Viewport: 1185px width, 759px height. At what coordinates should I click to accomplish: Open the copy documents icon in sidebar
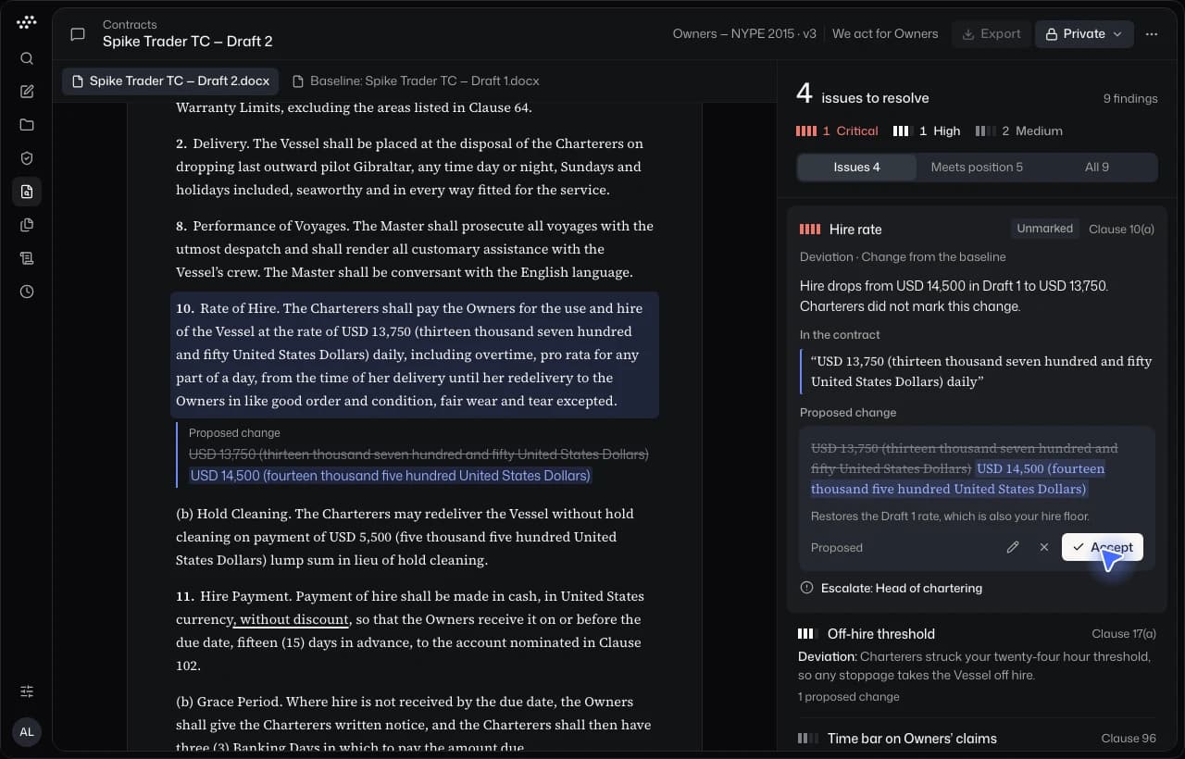27,225
